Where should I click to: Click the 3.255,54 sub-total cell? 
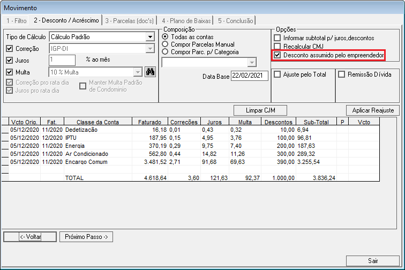click(317, 162)
